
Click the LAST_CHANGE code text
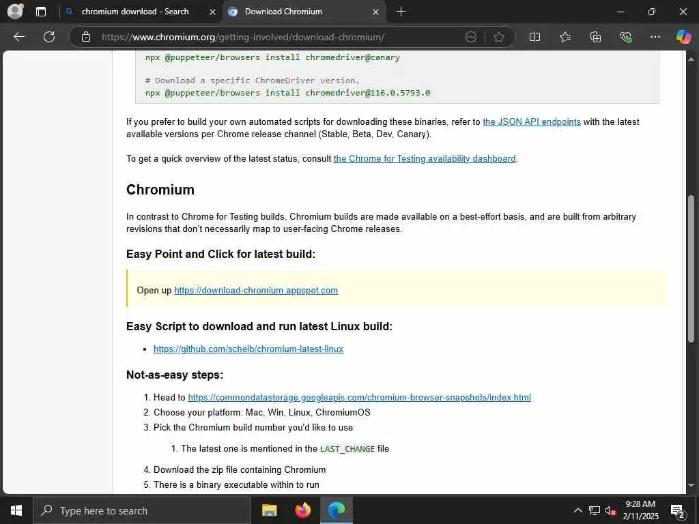point(347,449)
